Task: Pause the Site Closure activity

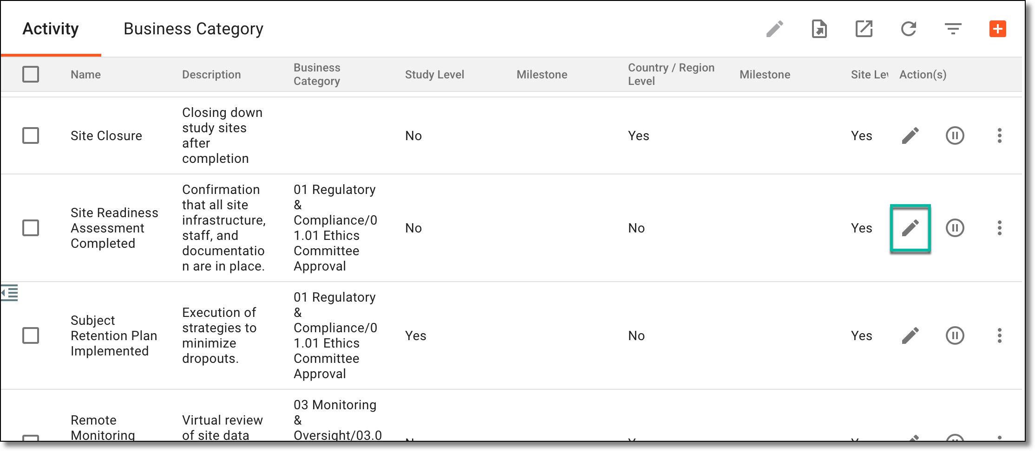Action: pyautogui.click(x=955, y=135)
